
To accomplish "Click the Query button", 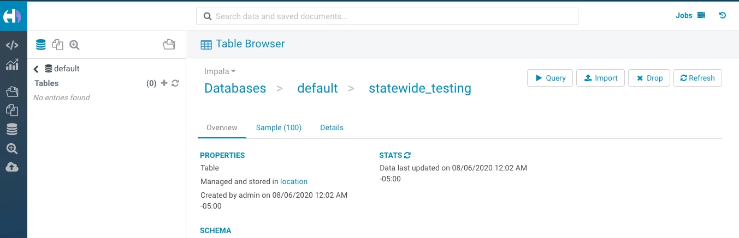I will click(550, 78).
